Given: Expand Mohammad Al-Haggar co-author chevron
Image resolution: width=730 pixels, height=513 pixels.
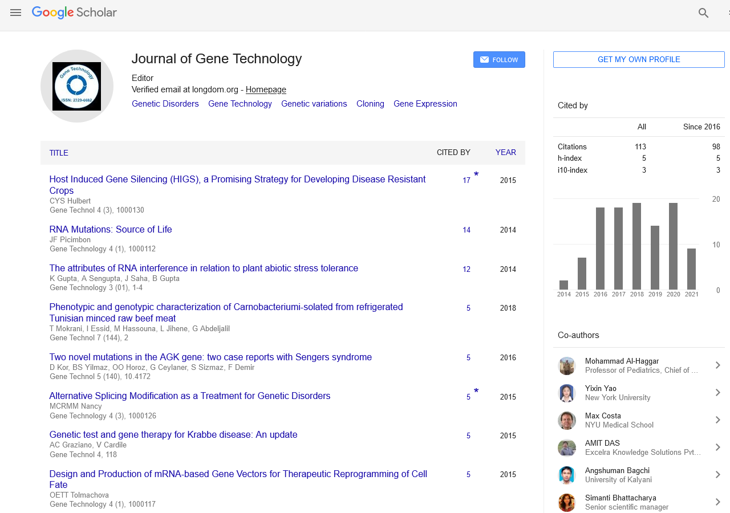Looking at the screenshot, I should coord(718,365).
